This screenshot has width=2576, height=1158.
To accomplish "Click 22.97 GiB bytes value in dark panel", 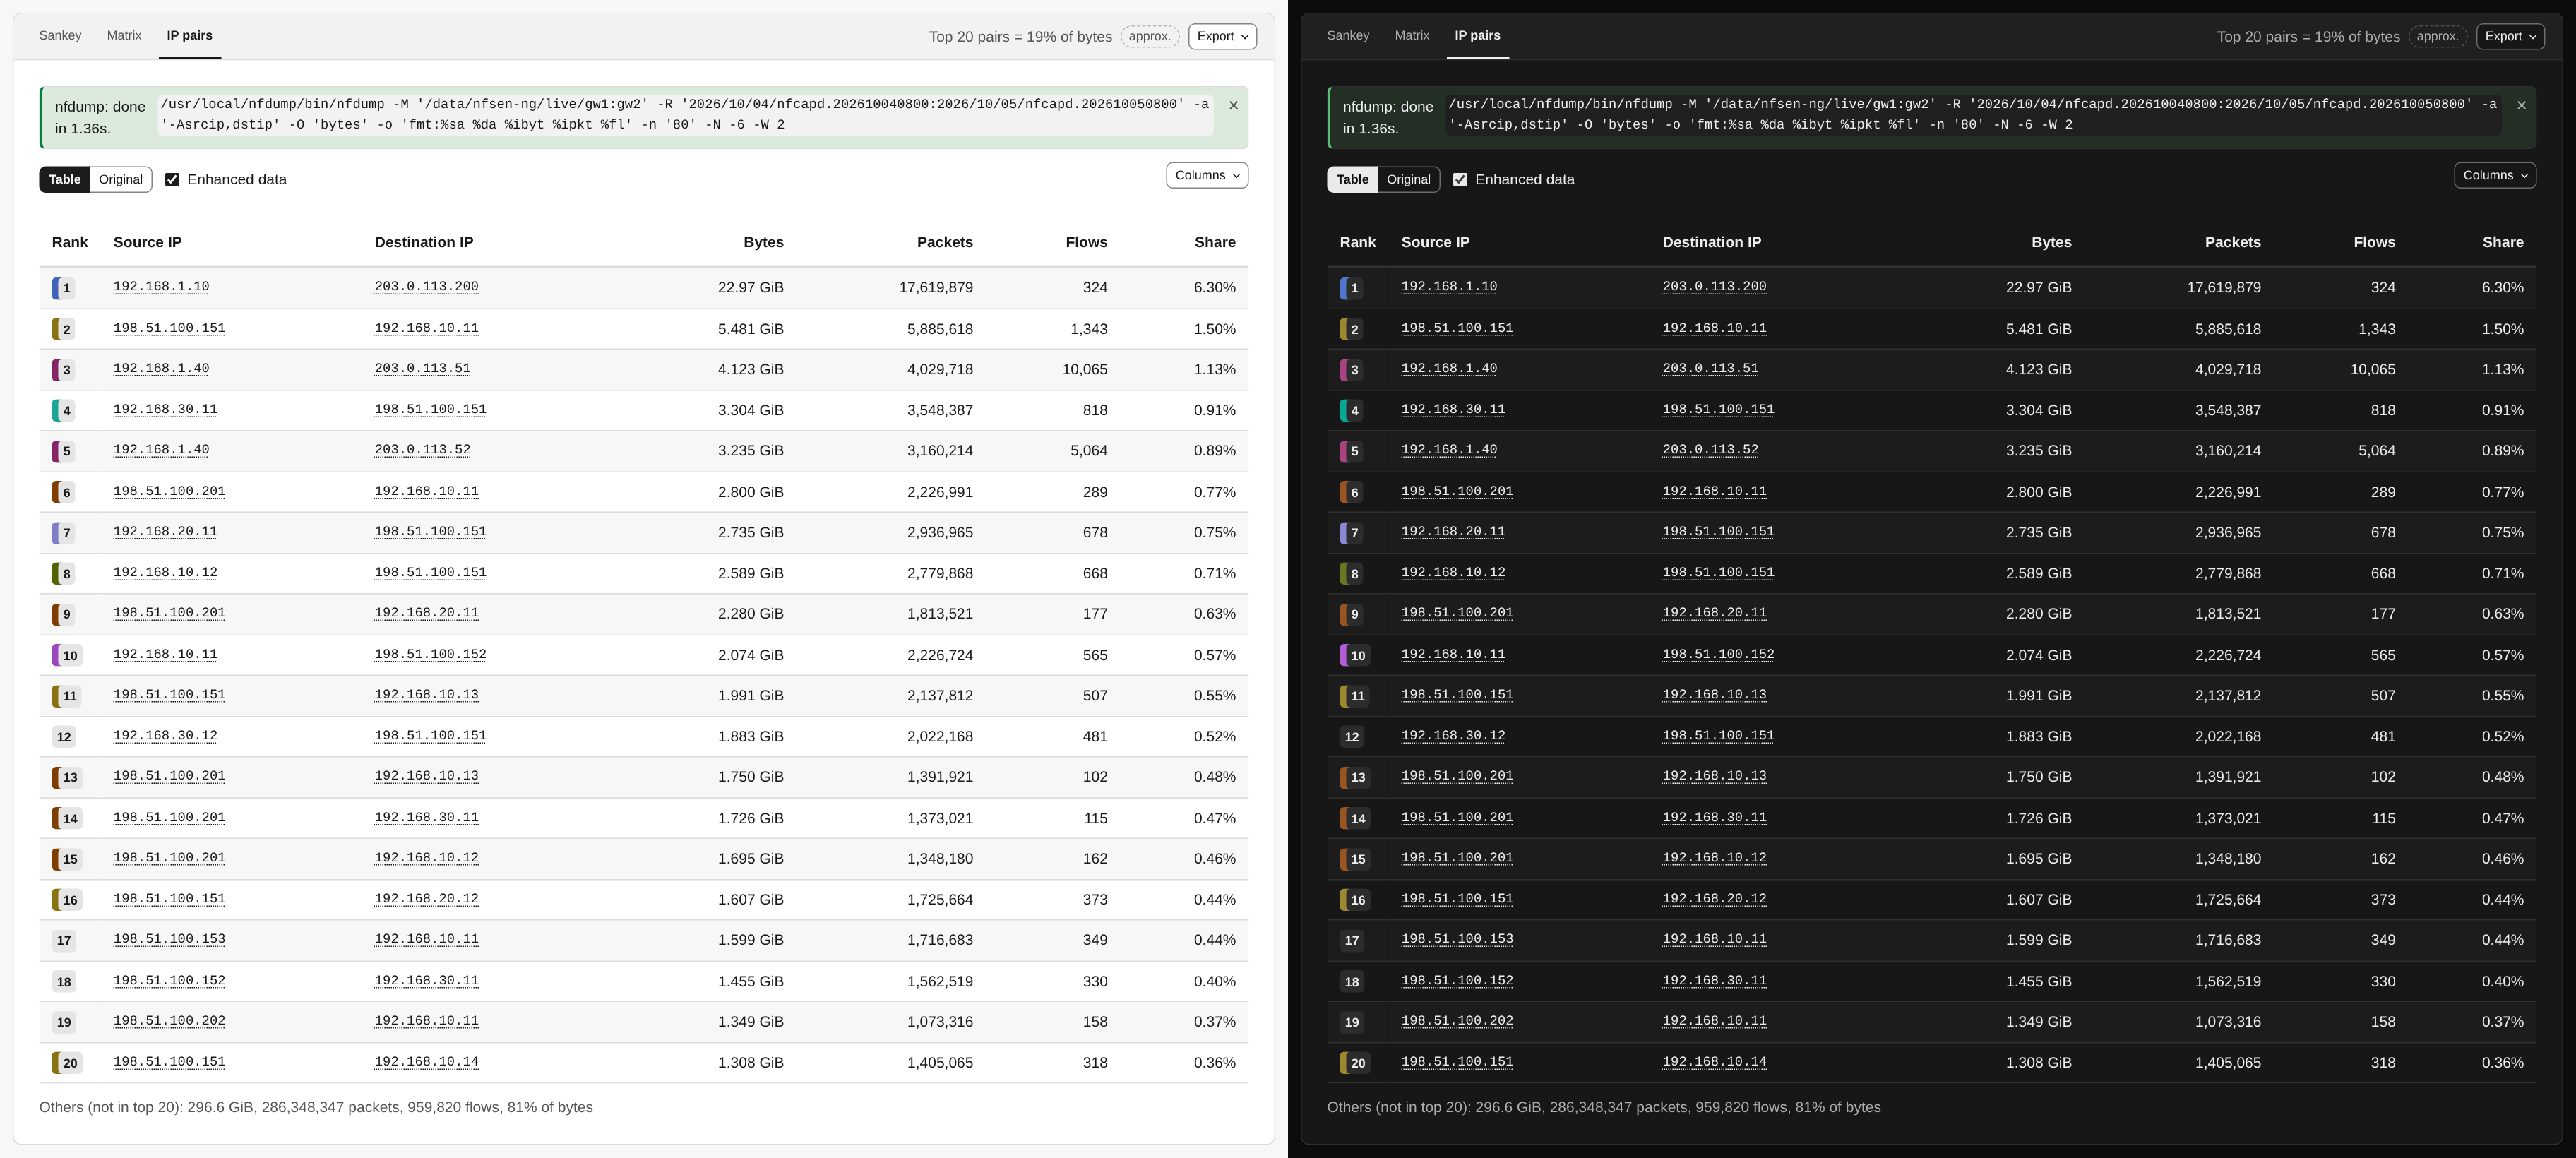I will pyautogui.click(x=2038, y=288).
